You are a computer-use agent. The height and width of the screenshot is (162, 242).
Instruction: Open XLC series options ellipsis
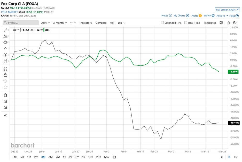(x=41, y=30)
